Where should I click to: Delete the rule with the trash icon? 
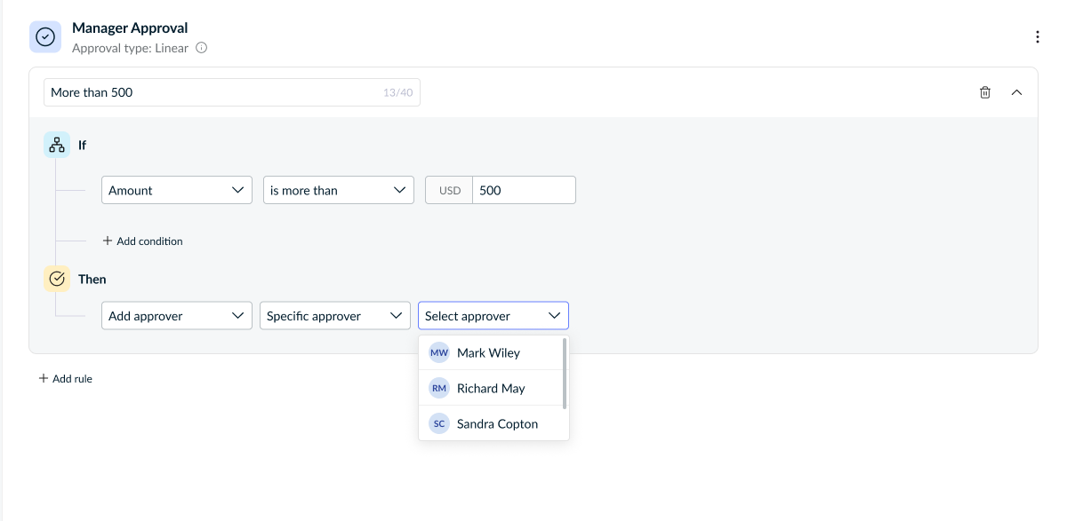[985, 92]
